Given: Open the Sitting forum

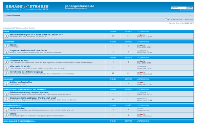Looking at the screenshot, I should click(x=13, y=114).
